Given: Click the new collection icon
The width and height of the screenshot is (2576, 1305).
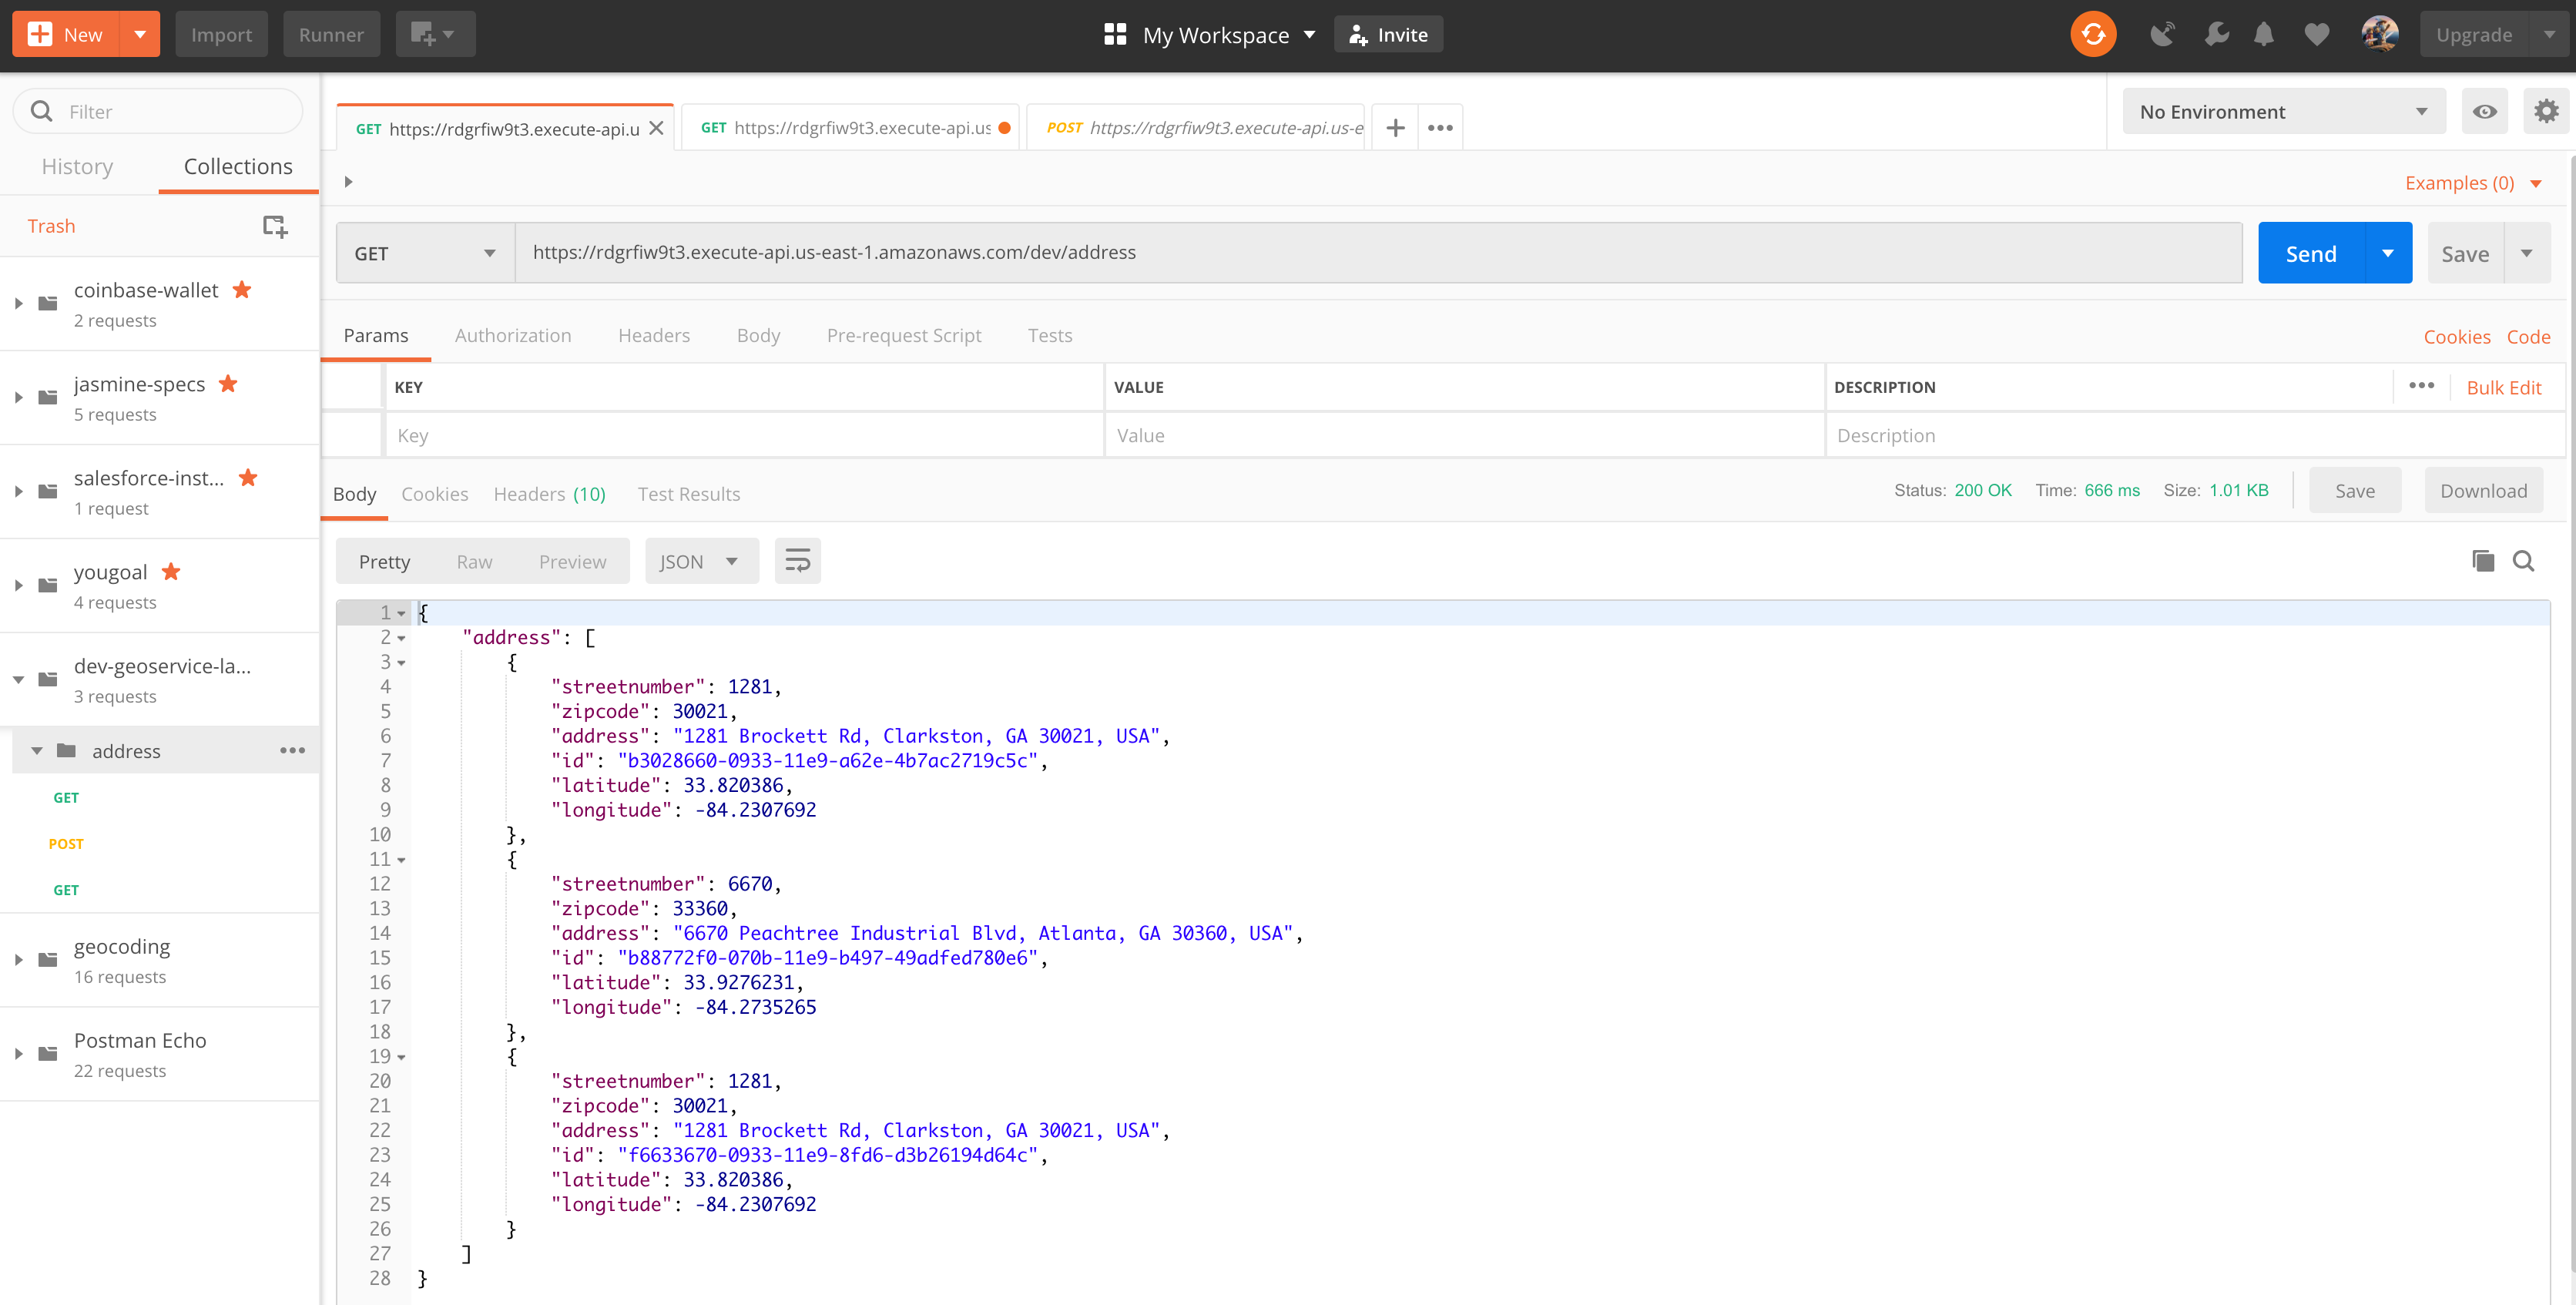Looking at the screenshot, I should coord(274,226).
